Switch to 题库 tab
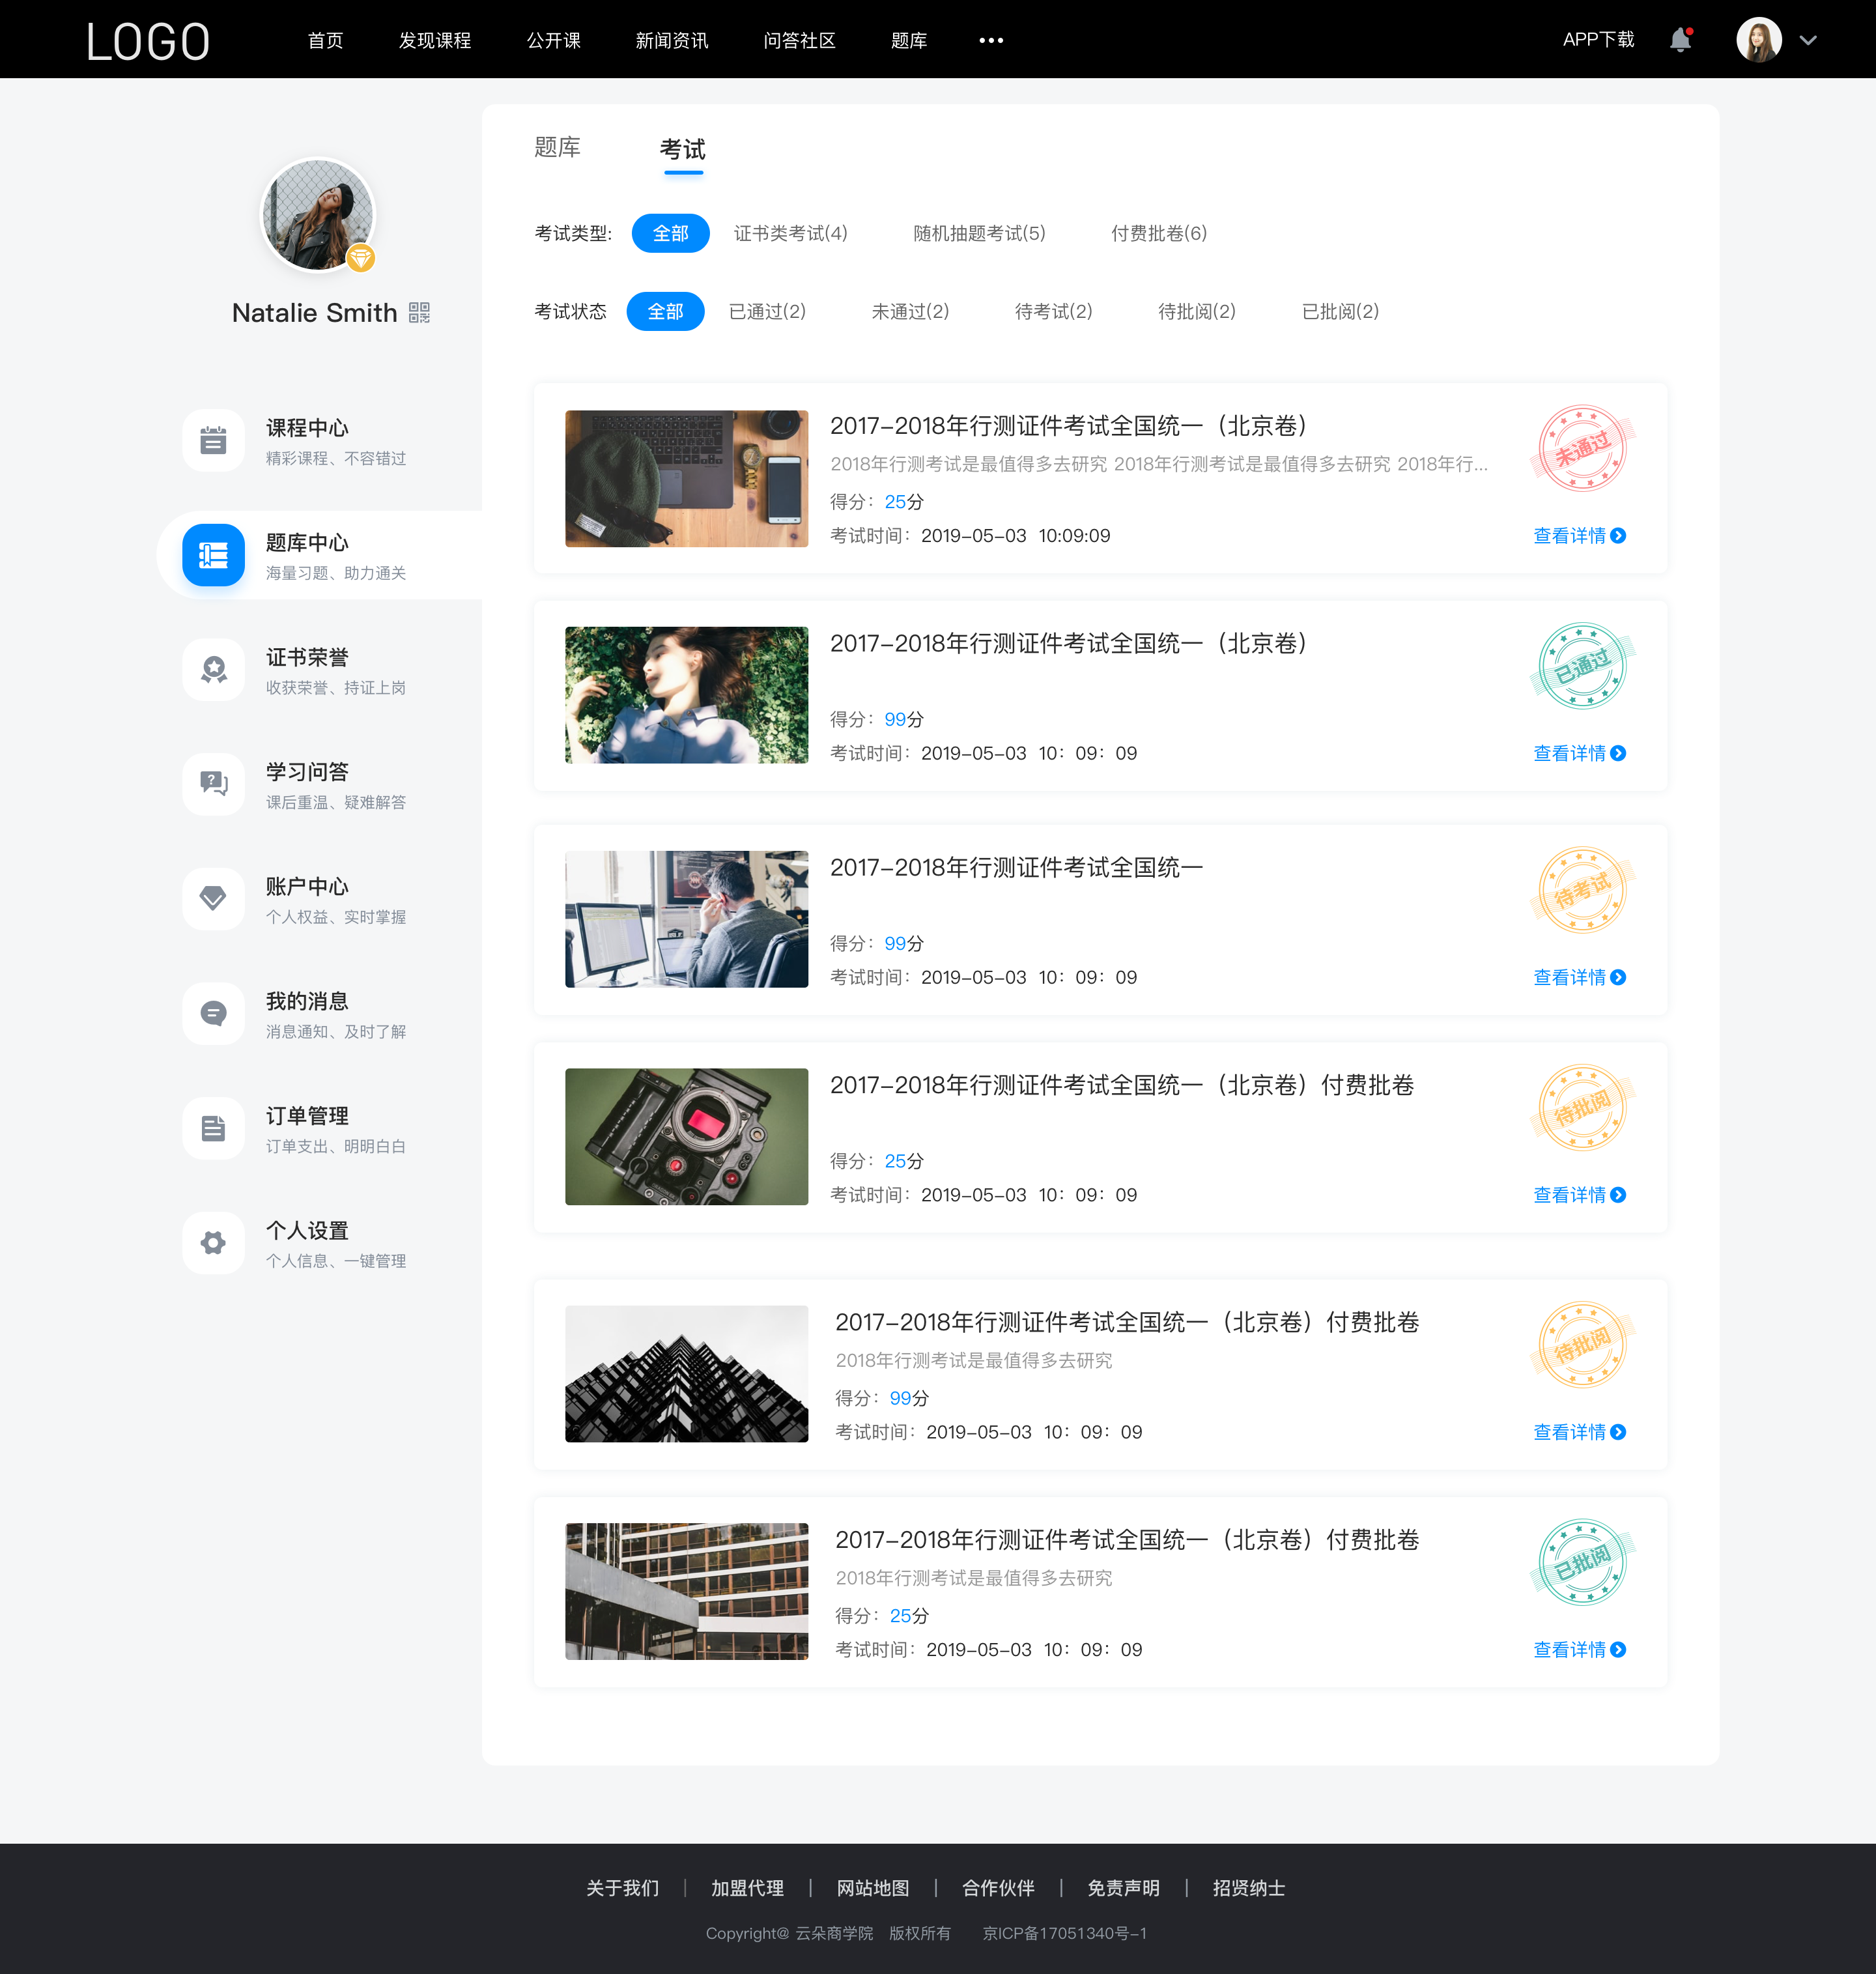The width and height of the screenshot is (1876, 1974). (558, 148)
